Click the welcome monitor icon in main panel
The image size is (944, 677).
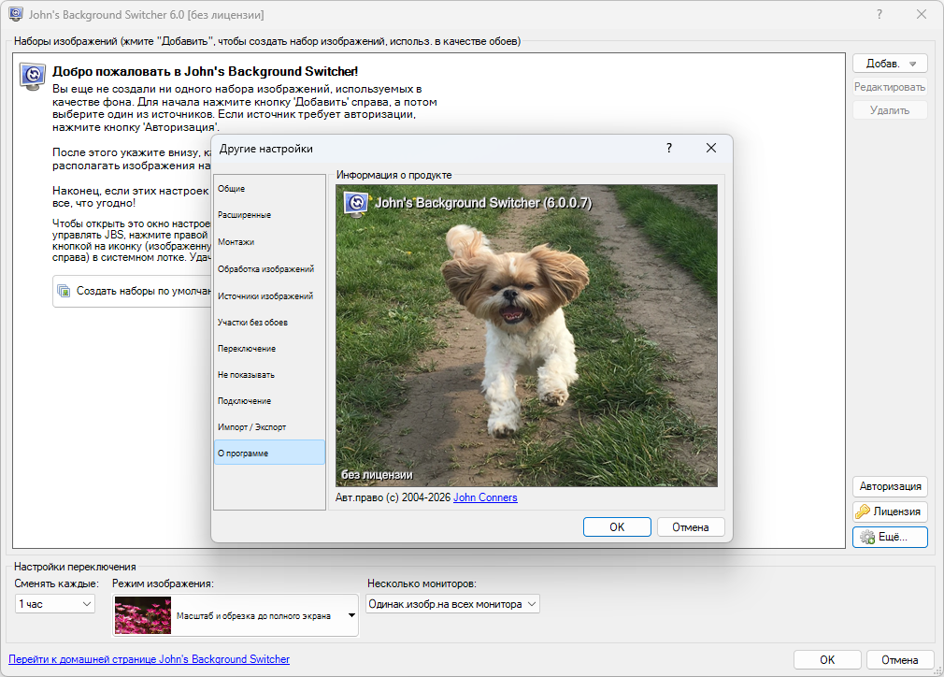[34, 75]
